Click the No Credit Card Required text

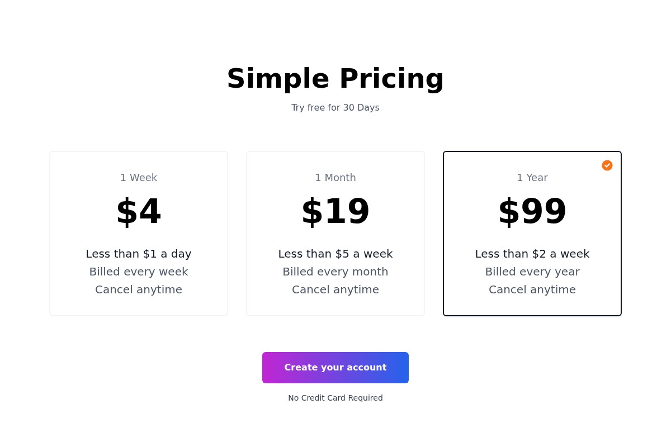coord(335,398)
